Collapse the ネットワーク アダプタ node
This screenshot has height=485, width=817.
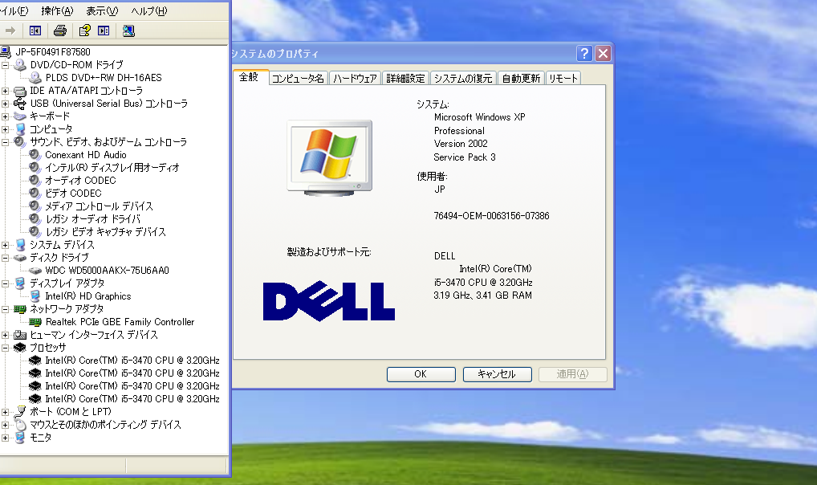coord(5,309)
